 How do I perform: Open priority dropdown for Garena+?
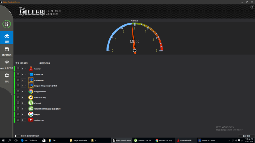[23, 69]
